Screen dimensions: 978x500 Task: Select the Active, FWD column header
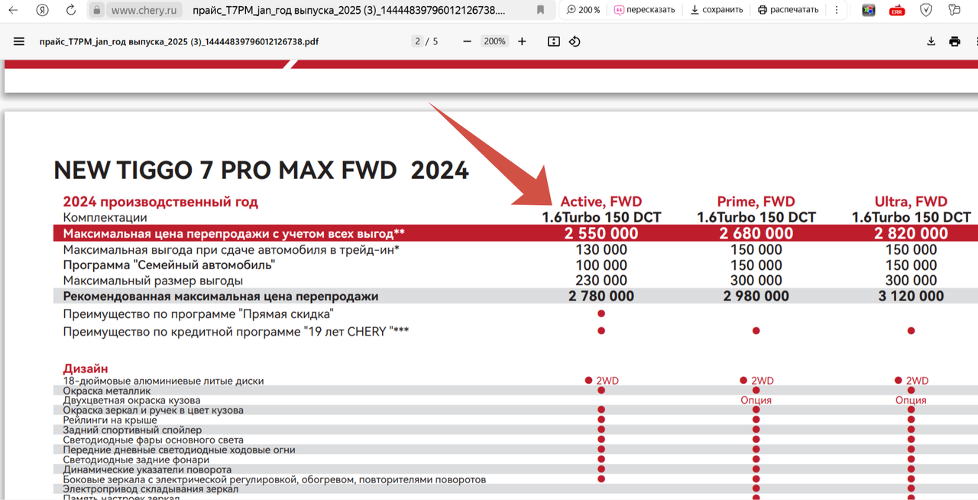pos(601,202)
